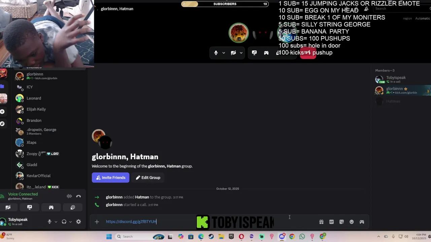Screen dimensions: 431x242
Task: Open the emoji picker
Action: [352, 222]
